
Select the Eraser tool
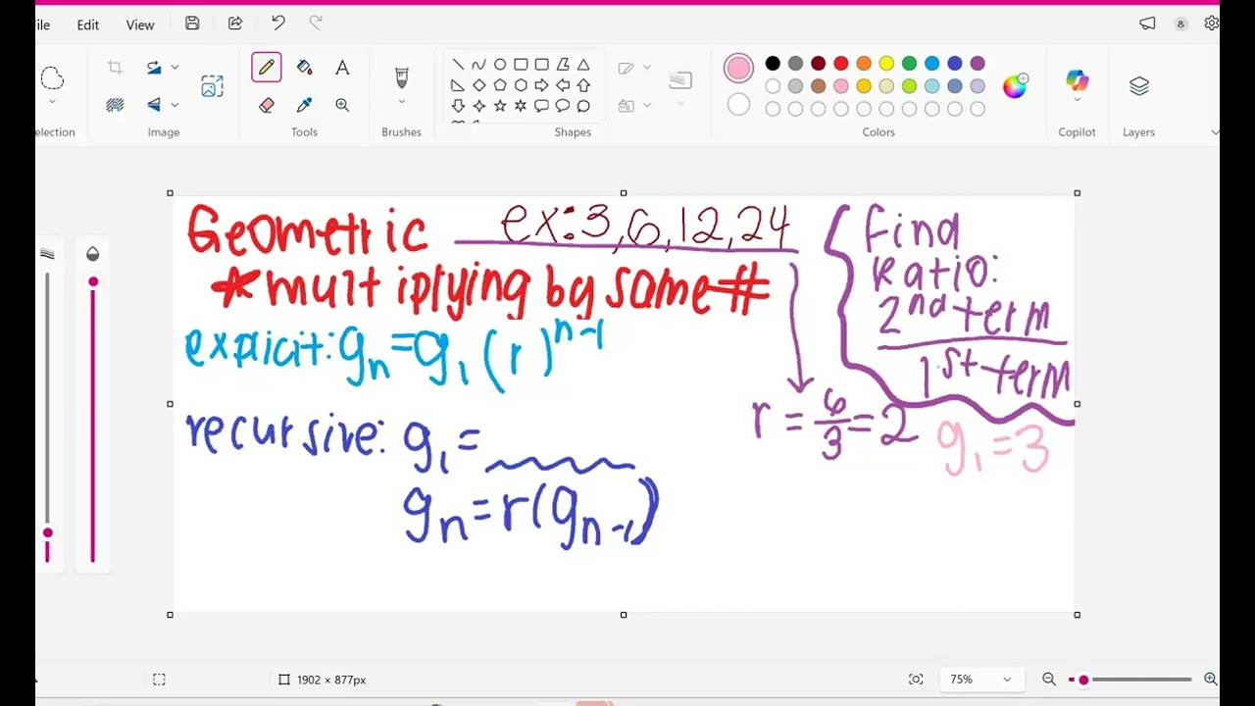[266, 105]
